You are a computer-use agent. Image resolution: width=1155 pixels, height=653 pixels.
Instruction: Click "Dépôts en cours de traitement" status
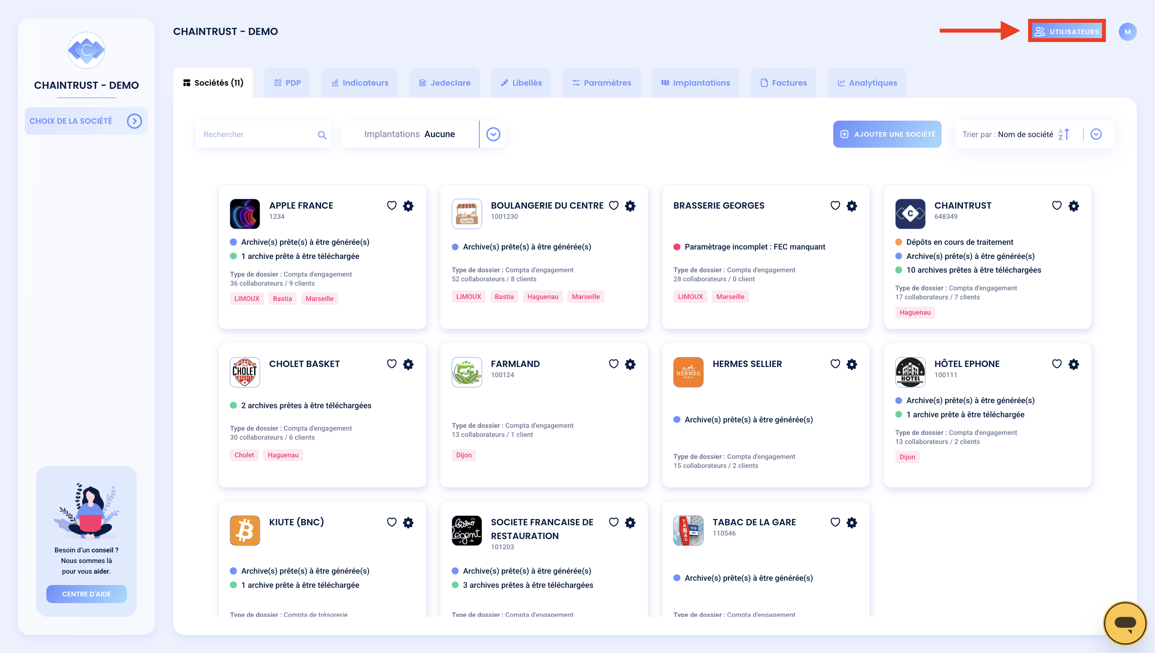click(x=959, y=242)
